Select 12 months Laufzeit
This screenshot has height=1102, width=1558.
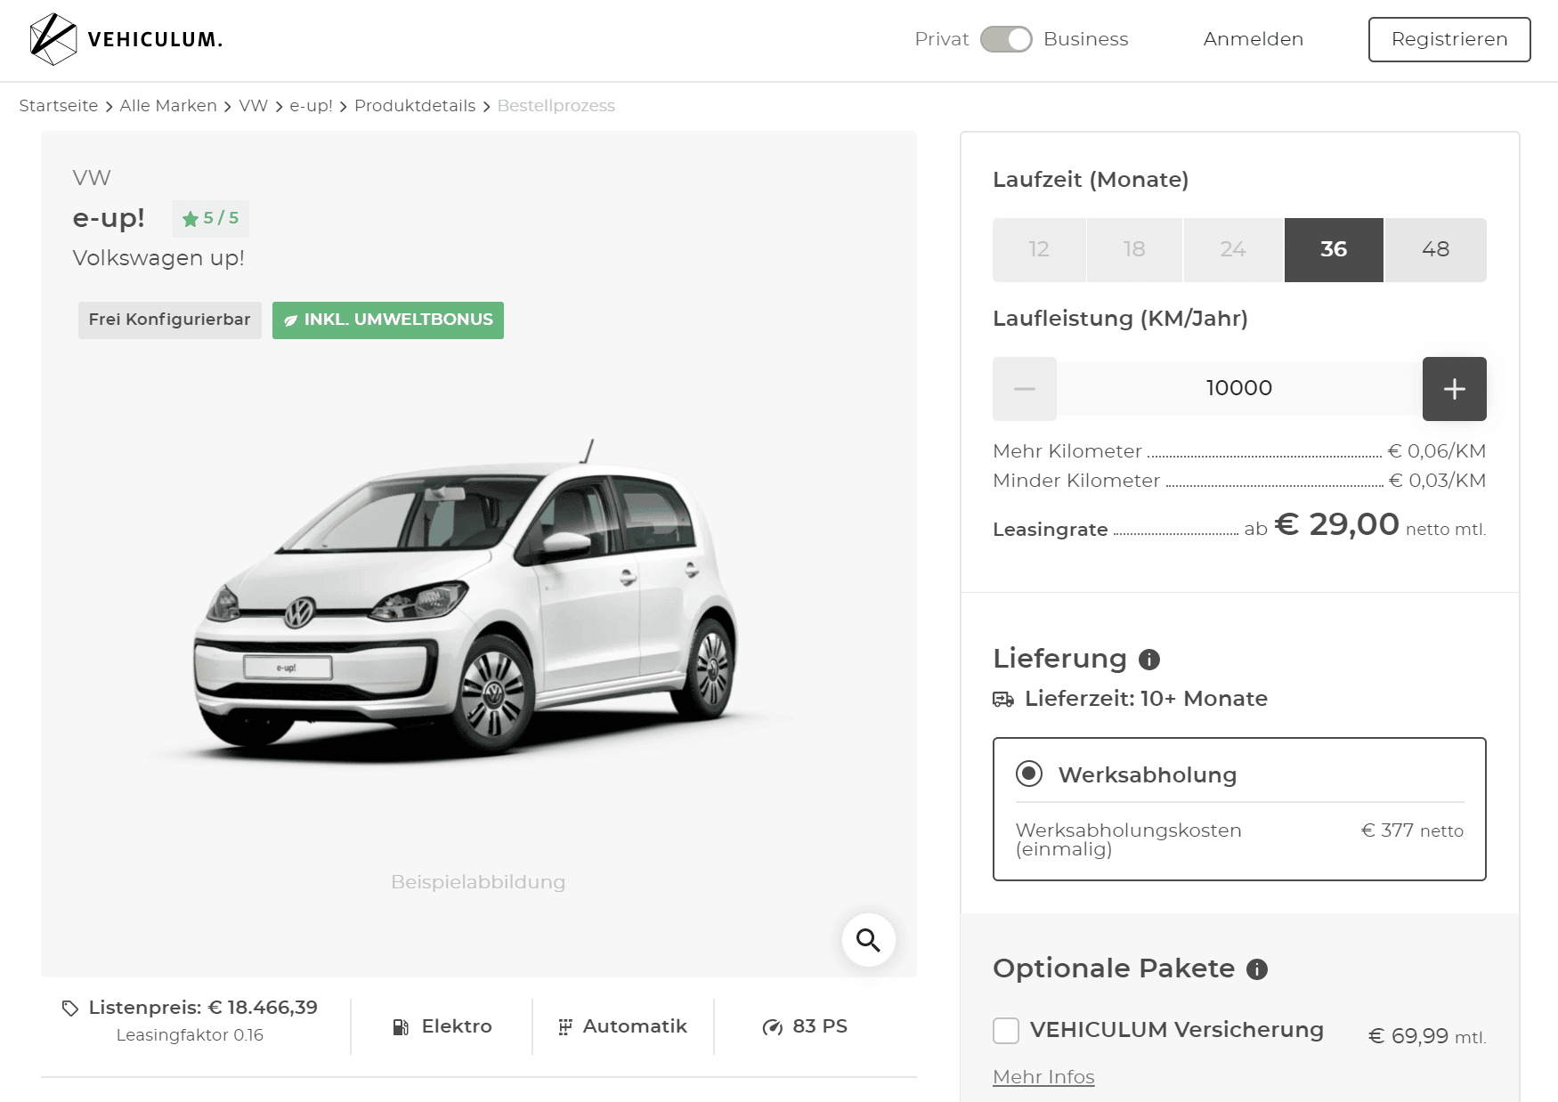[1039, 249]
